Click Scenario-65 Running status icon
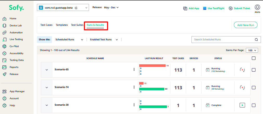Viewport: 263px width, 114px height. coord(208,70)
